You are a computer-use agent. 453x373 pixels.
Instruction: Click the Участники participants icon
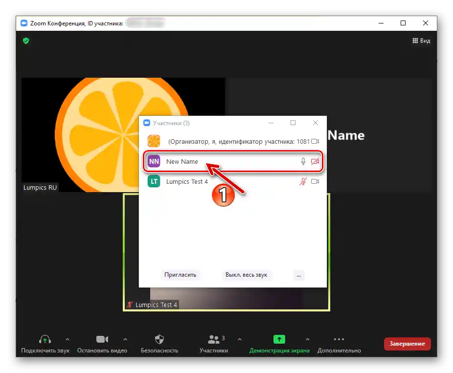pyautogui.click(x=214, y=339)
